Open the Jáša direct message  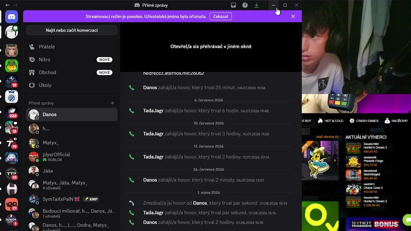click(72, 171)
